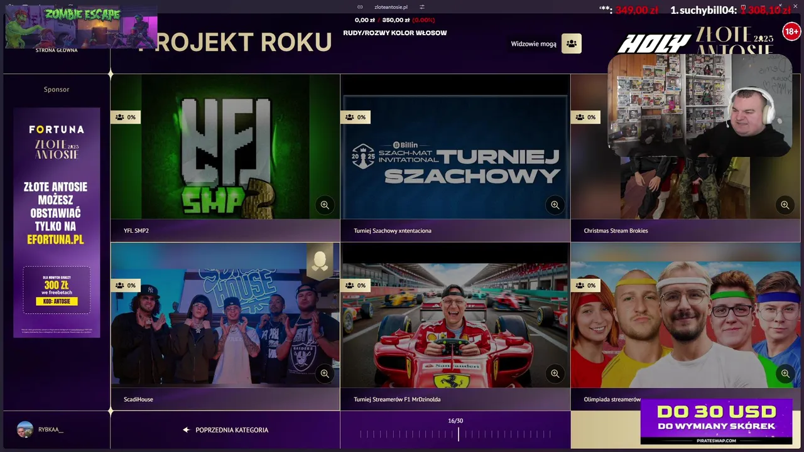Zoom into the YFL SMP2 card image
Screen dimensions: 804x452
point(325,205)
